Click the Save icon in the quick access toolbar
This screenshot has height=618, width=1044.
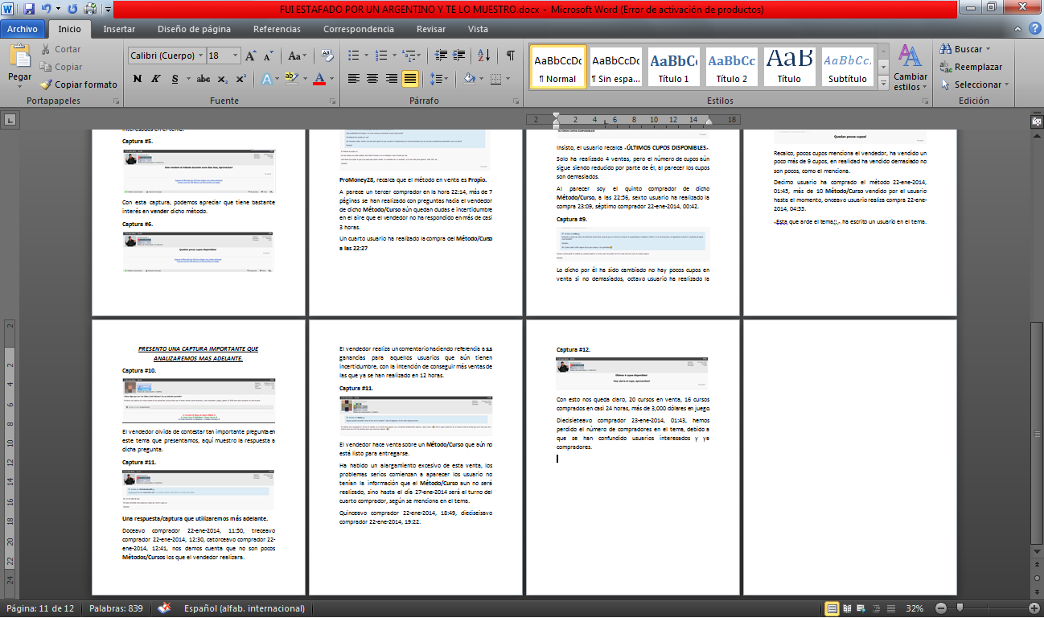click(x=29, y=10)
